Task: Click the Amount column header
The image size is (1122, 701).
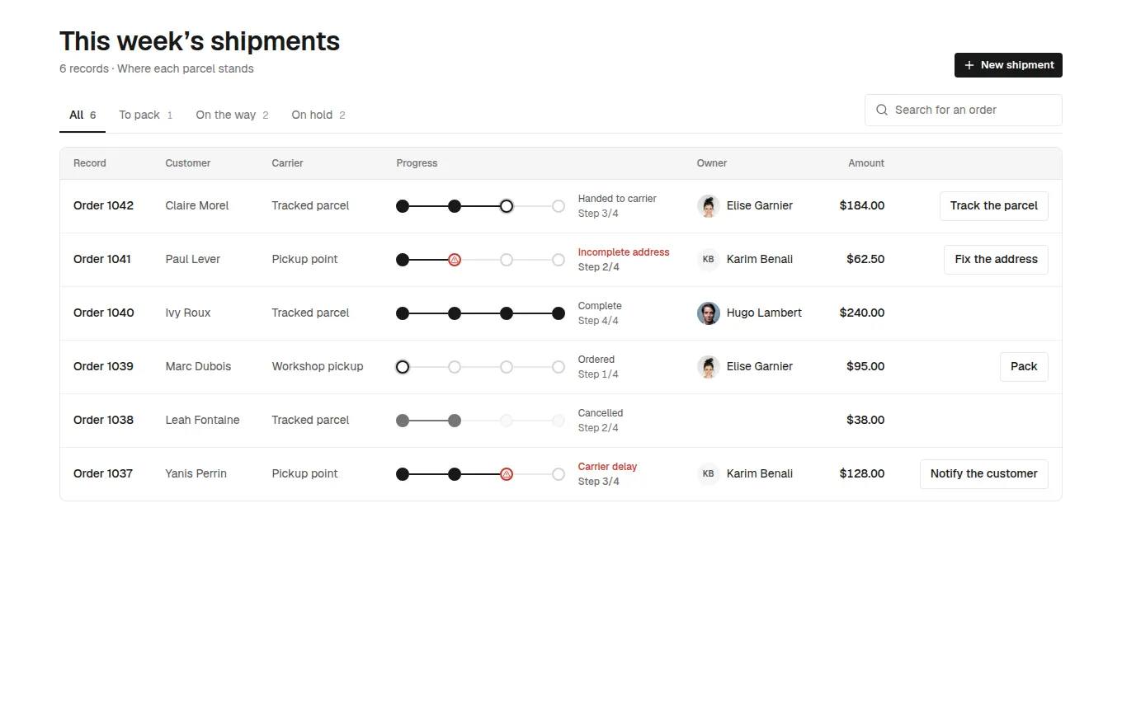Action: pyautogui.click(x=866, y=163)
